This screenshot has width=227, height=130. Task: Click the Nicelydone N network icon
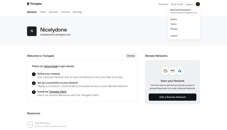32,31
